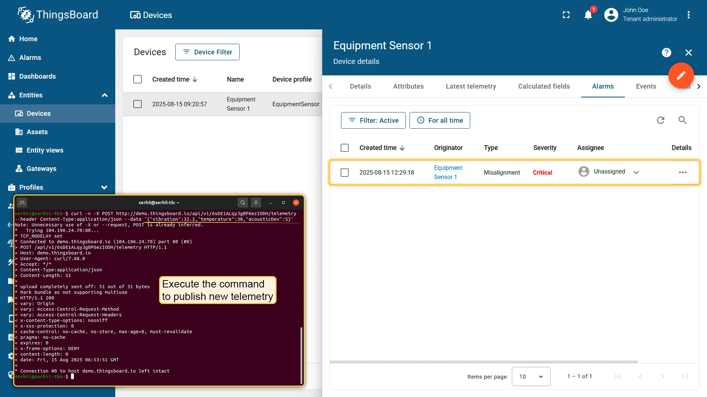The width and height of the screenshot is (707, 397).
Task: Switch to the Latest telemetry tab
Action: 471,86
